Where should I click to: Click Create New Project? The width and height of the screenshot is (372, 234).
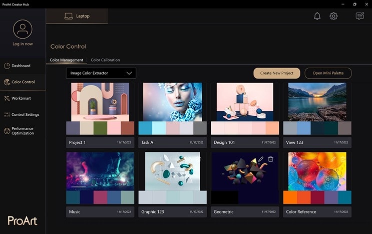tap(277, 73)
